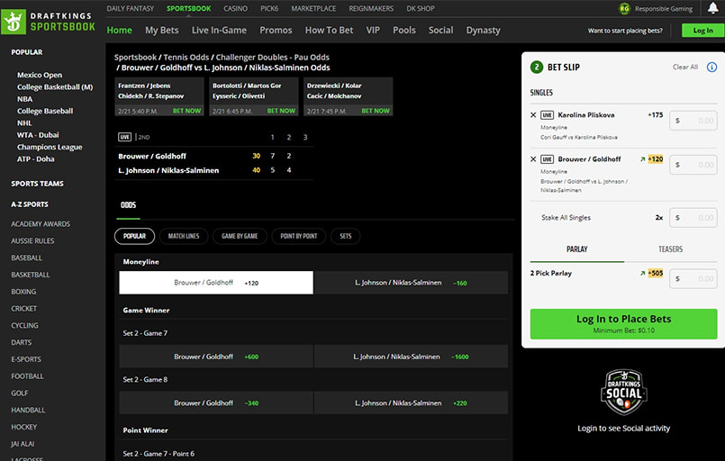
Task: Click the DraftKings Sportsbook logo
Action: [x=49, y=22]
